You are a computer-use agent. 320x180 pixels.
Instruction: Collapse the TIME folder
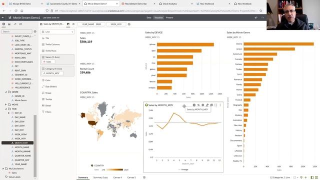pos(6,109)
